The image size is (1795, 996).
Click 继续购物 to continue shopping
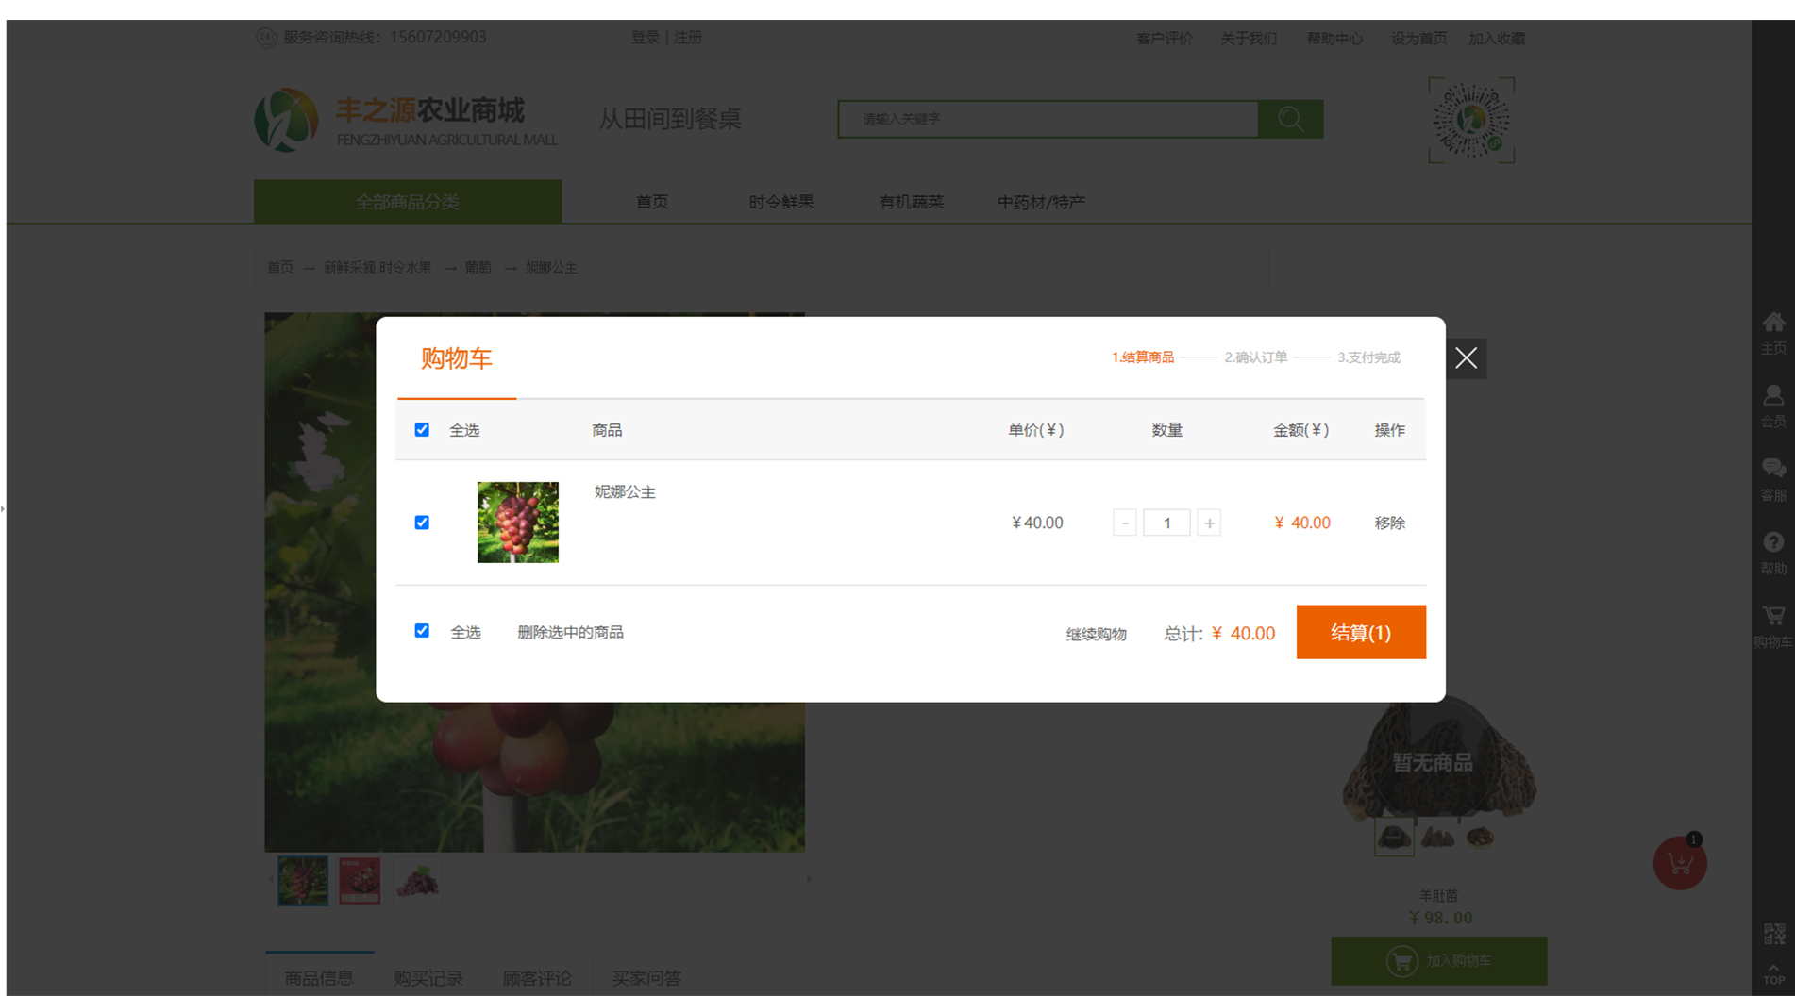click(1096, 634)
